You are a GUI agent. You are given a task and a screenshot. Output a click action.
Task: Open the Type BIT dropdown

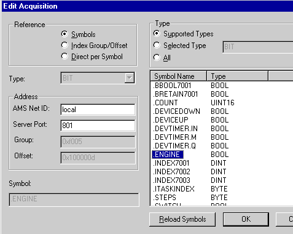pos(130,78)
